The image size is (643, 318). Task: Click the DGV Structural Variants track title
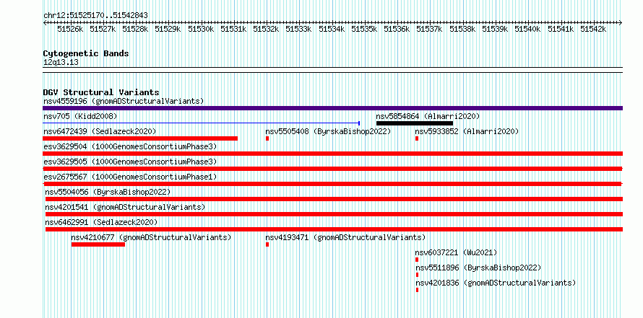point(101,92)
